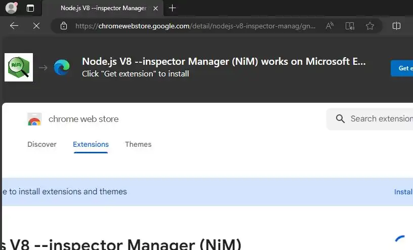The height and width of the screenshot is (250, 413).
Task: Click the chromewebstore.google.com address bar
Action: (x=195, y=26)
